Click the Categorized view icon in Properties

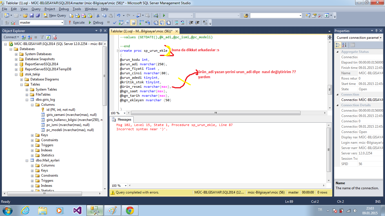[338, 45]
